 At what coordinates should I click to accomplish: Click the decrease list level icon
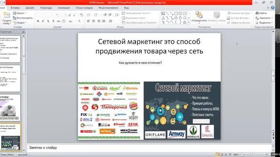(x=105, y=15)
